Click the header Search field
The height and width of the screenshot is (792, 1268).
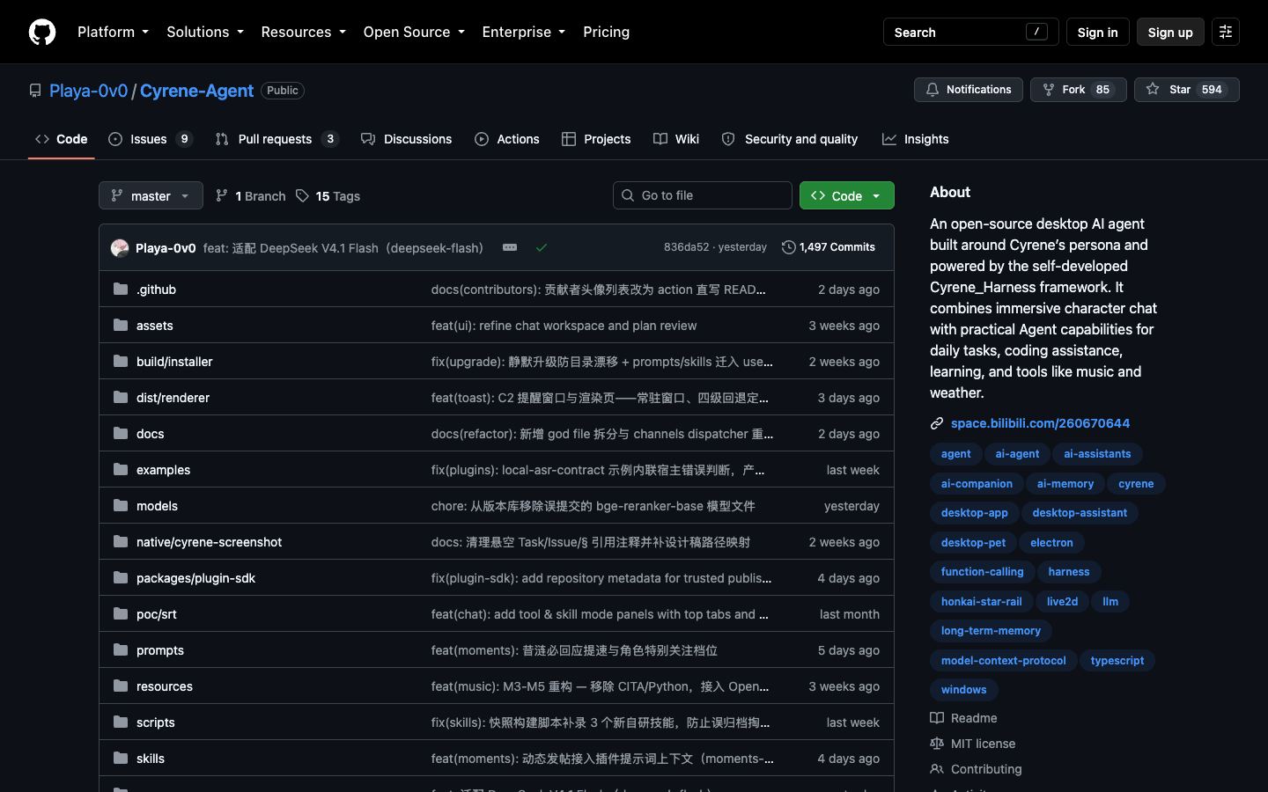point(970,32)
